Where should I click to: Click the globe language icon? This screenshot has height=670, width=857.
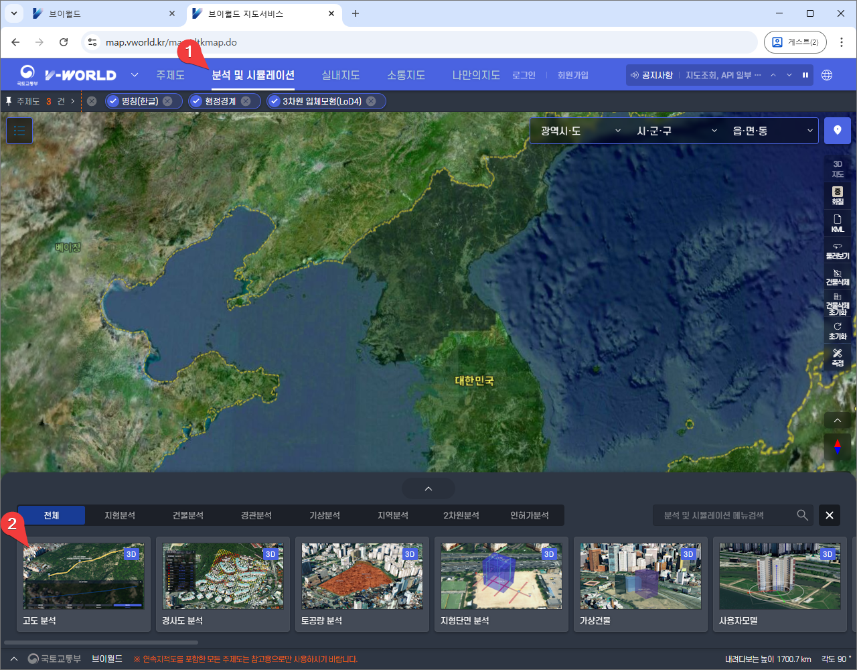[827, 75]
